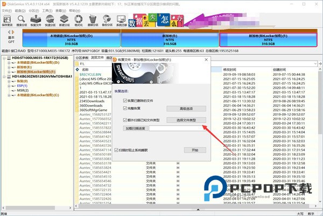This screenshot has height=216, width=323.
Task: Collapse the HD1:KBG30ZMS128G disk tree node
Action: (3, 76)
